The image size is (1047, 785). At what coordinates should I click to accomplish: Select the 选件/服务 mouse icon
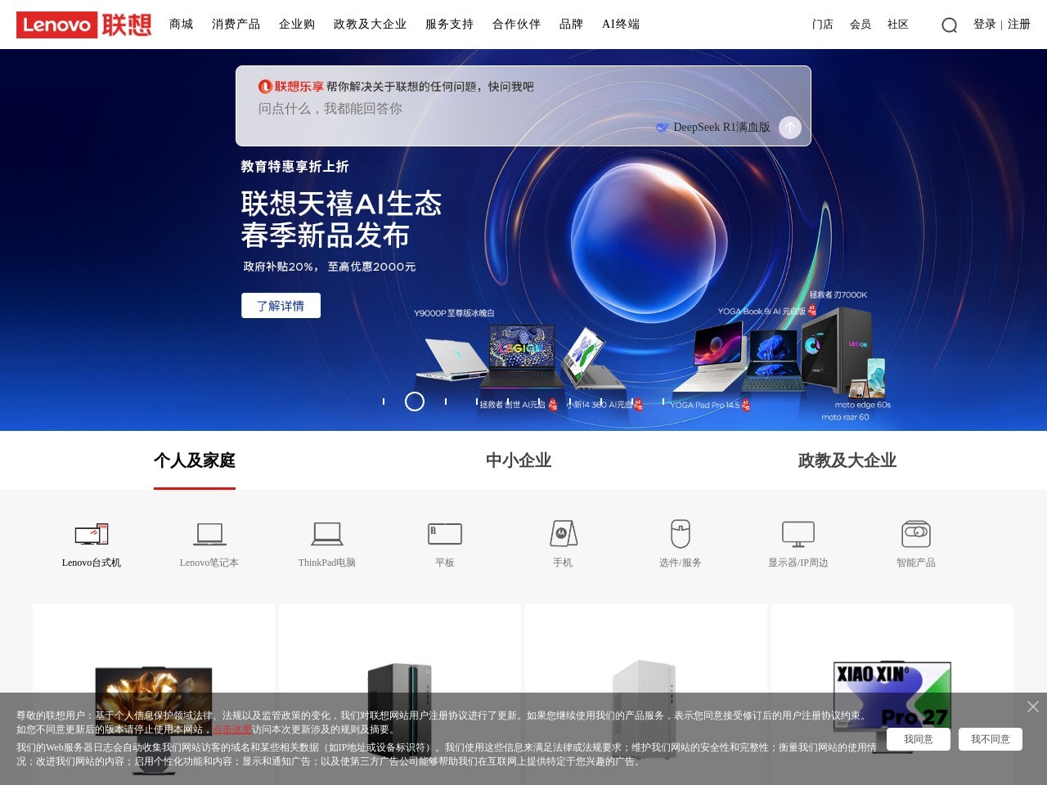tap(681, 534)
